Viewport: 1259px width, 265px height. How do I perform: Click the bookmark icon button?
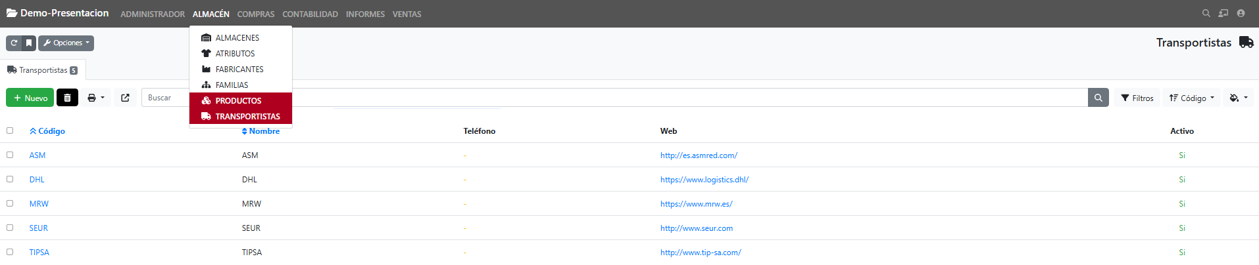coord(29,43)
